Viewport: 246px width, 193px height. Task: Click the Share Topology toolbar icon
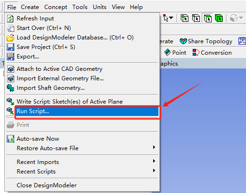[x=183, y=41]
